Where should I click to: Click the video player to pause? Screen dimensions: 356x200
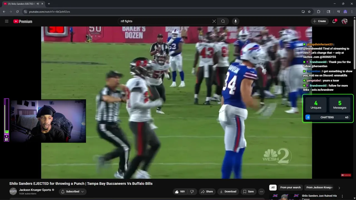177,102
